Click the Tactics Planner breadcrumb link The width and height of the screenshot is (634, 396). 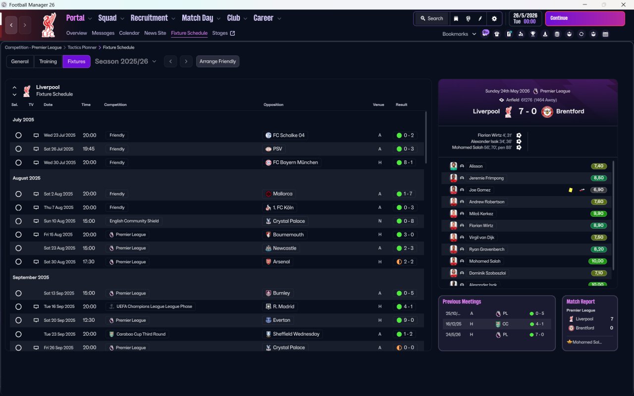tap(82, 48)
